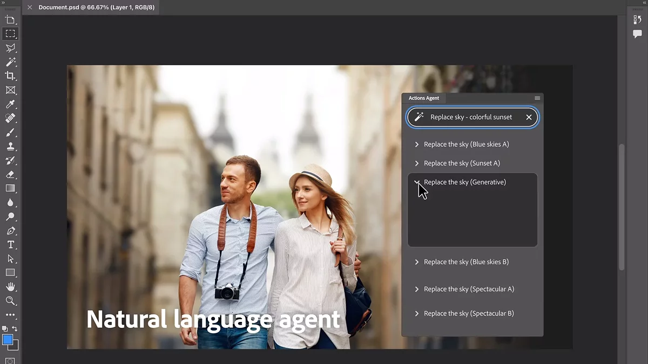Expand toolbar with double-arrow at top

tap(4, 3)
